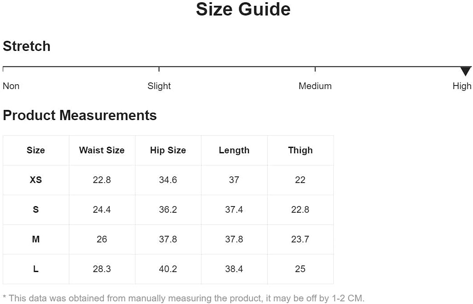Select the L size row label
This screenshot has width=473, height=304.
tap(35, 269)
